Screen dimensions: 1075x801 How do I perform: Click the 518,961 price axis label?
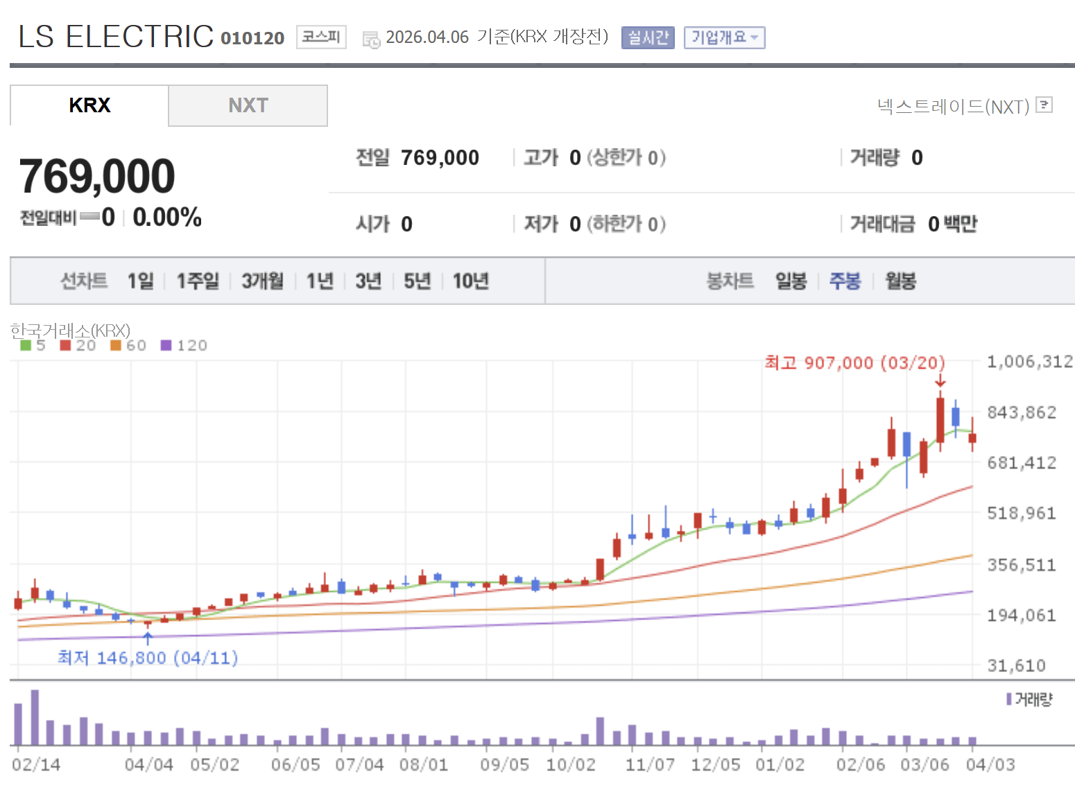1022,513
